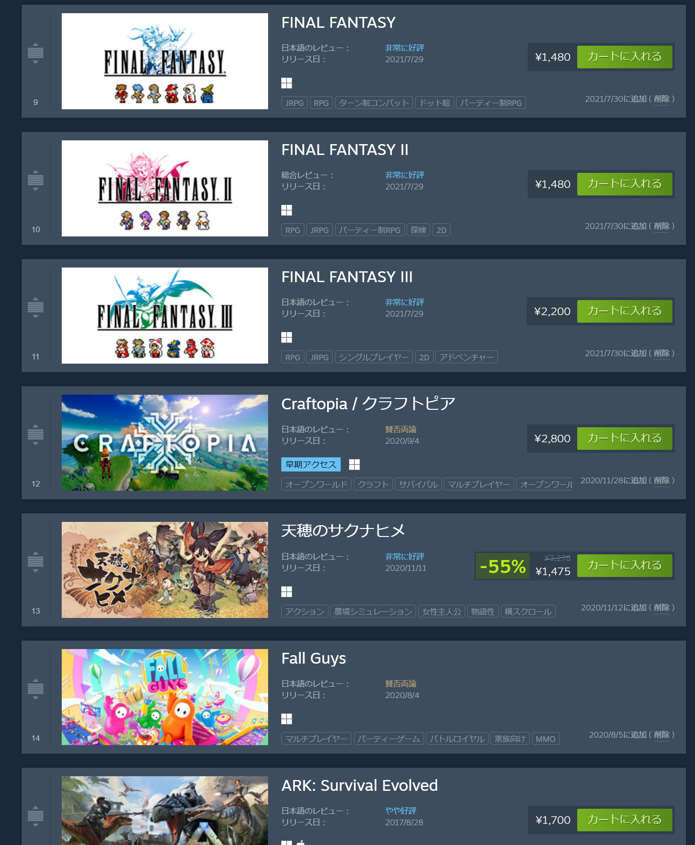695x845 pixels.
Task: Click the drag handle for FINAL FANTASY
Action: click(x=35, y=53)
